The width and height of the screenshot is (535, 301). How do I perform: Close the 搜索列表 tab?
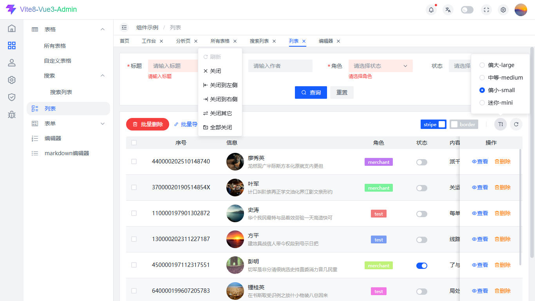(274, 41)
